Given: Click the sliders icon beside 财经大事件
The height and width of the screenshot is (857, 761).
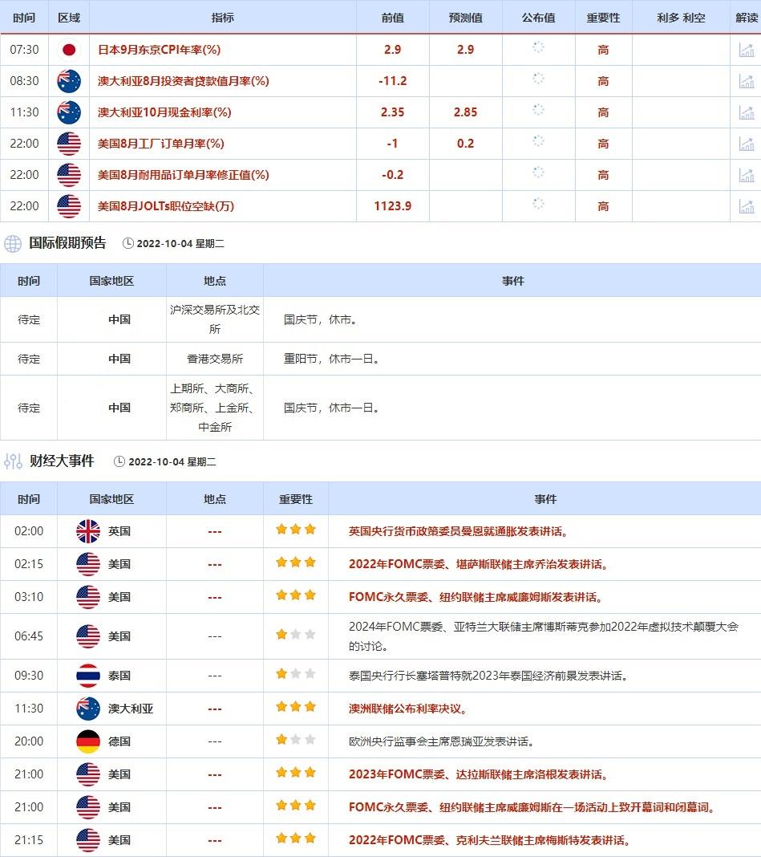Looking at the screenshot, I should (13, 461).
